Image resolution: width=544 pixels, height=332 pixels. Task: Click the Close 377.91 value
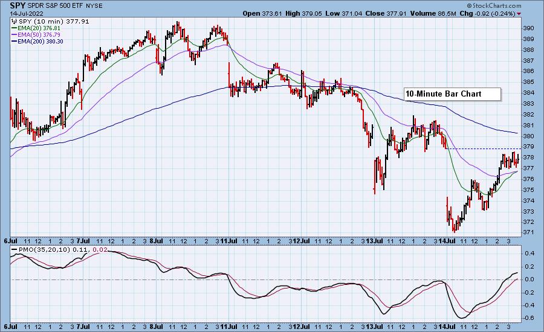[x=386, y=13]
